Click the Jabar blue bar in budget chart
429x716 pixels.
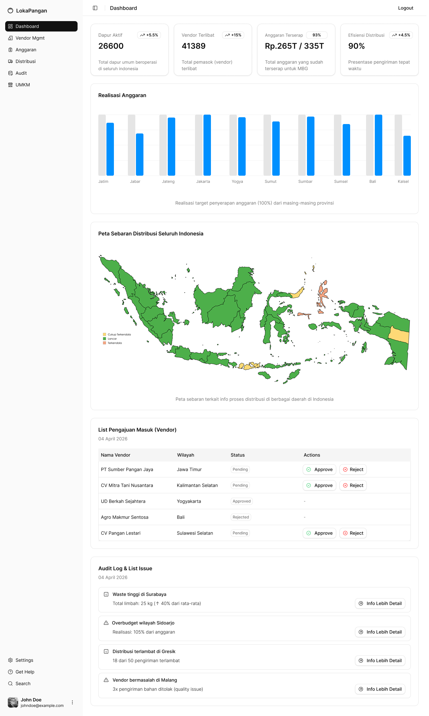140,155
